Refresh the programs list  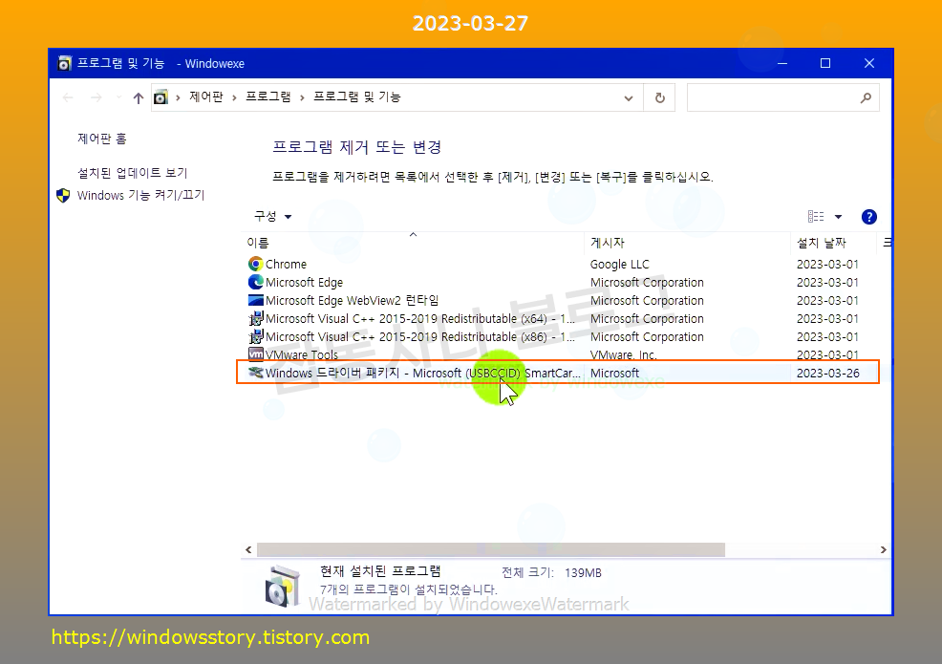(659, 97)
